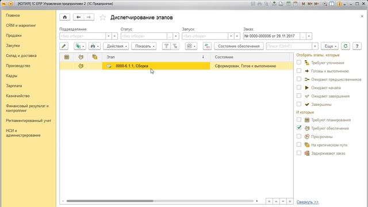The width and height of the screenshot is (368, 207).
Task: Click the Состояние обеспечения button
Action: tap(239, 46)
